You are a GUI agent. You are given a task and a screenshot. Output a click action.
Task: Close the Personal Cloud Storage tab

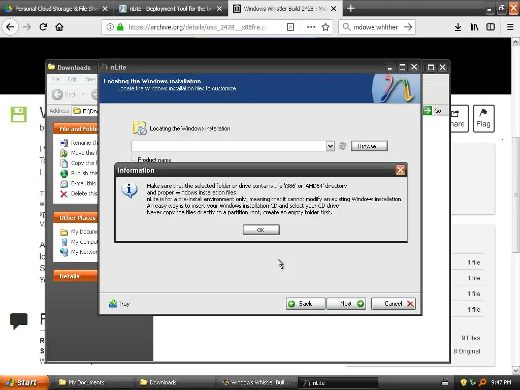coord(105,9)
